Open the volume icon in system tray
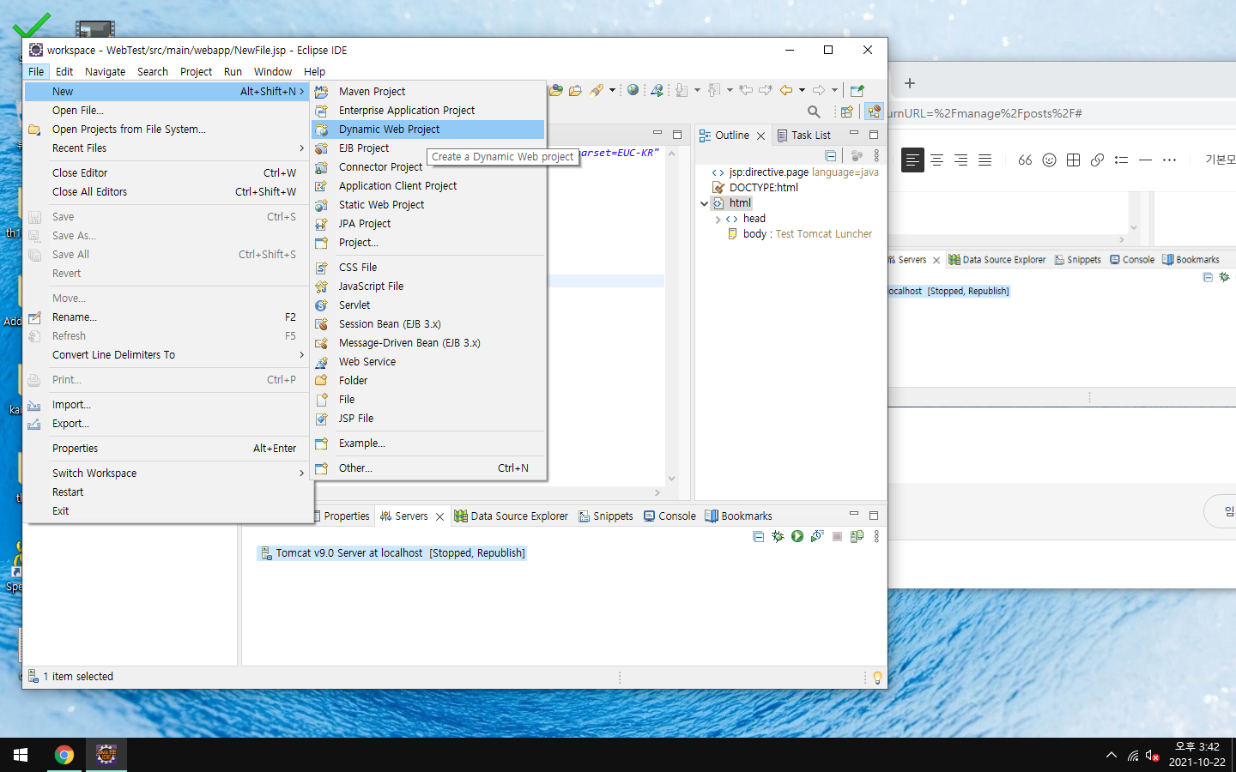1236x772 pixels. (1153, 756)
